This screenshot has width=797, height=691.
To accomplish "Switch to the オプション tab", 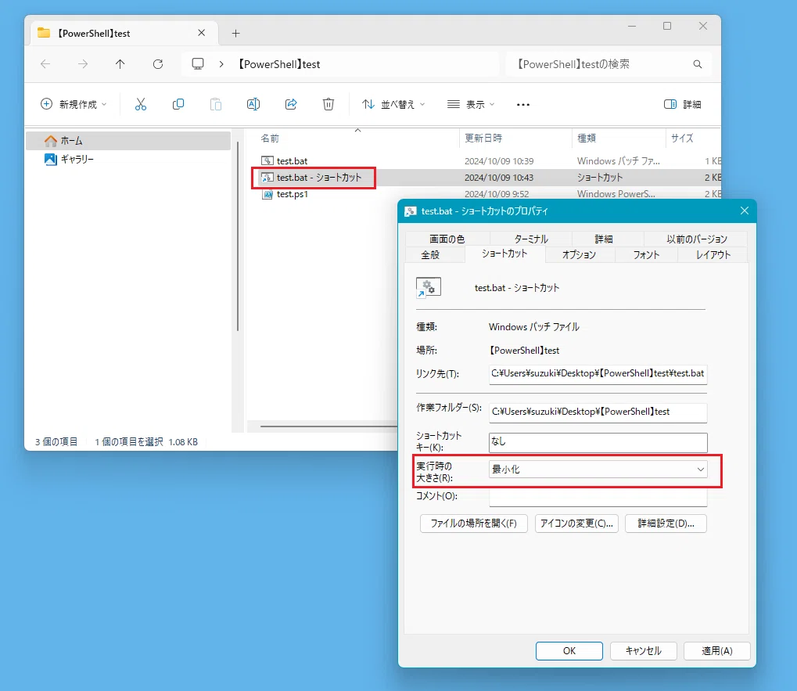I will tap(579, 255).
